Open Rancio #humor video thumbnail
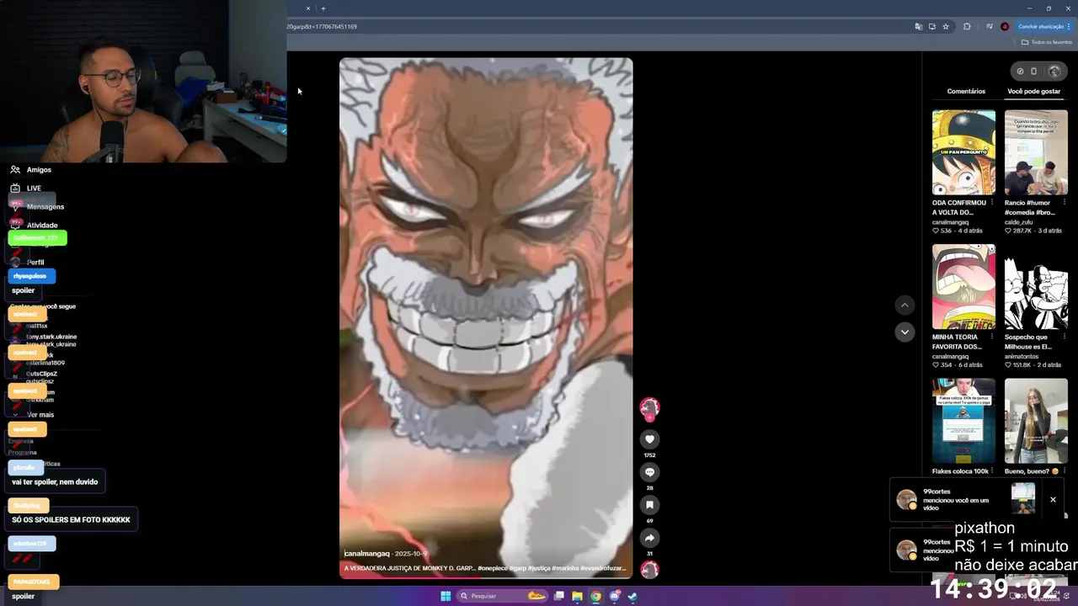 tap(1036, 152)
